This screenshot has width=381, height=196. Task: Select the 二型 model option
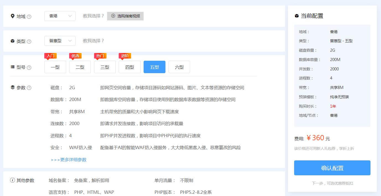[80, 67]
